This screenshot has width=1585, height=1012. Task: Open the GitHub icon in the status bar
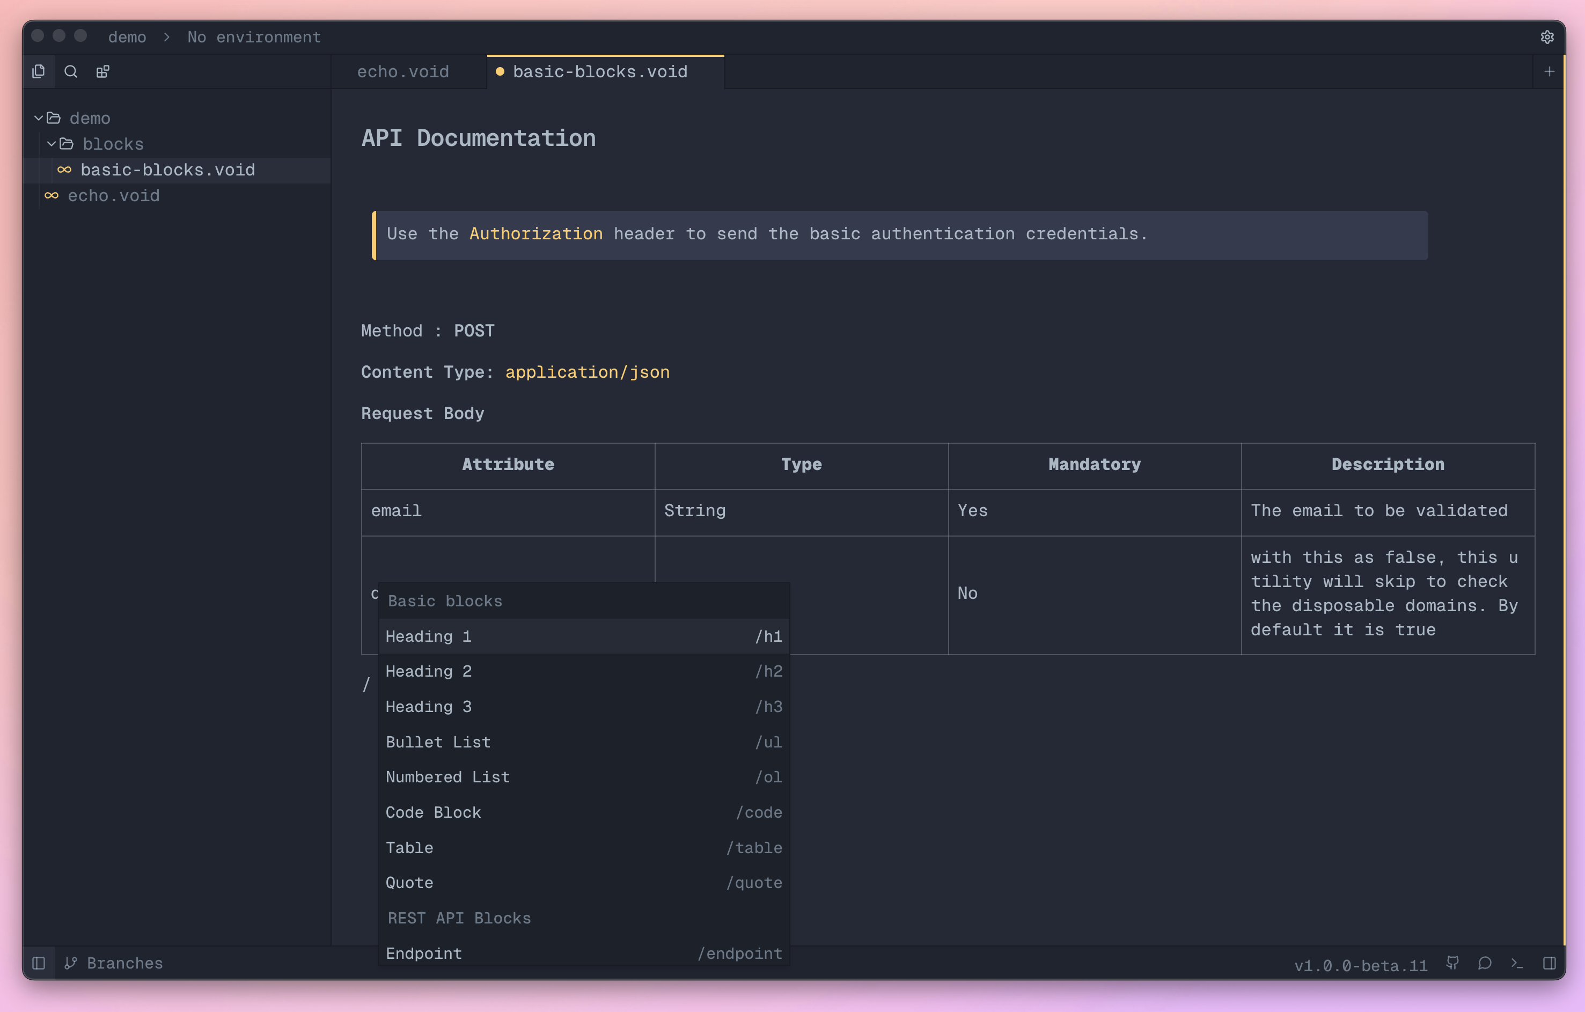pos(1452,963)
